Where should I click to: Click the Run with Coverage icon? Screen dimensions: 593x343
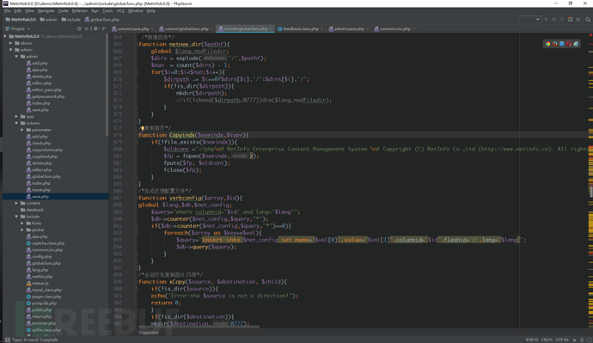pos(562,19)
